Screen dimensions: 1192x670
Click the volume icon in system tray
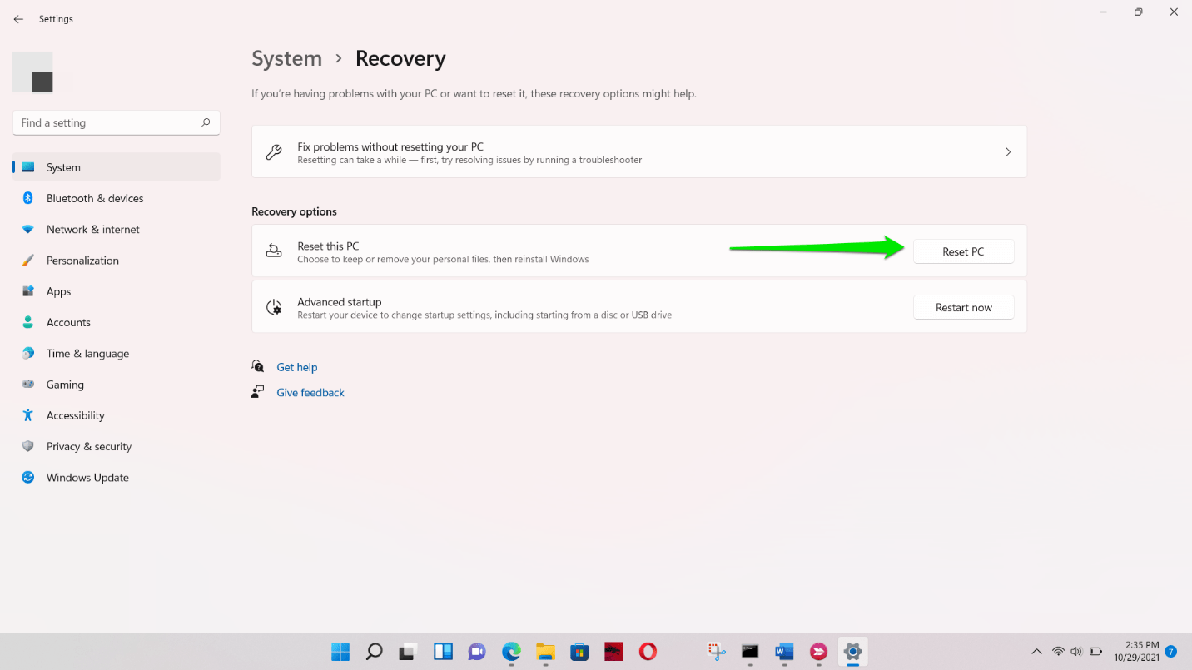point(1076,652)
